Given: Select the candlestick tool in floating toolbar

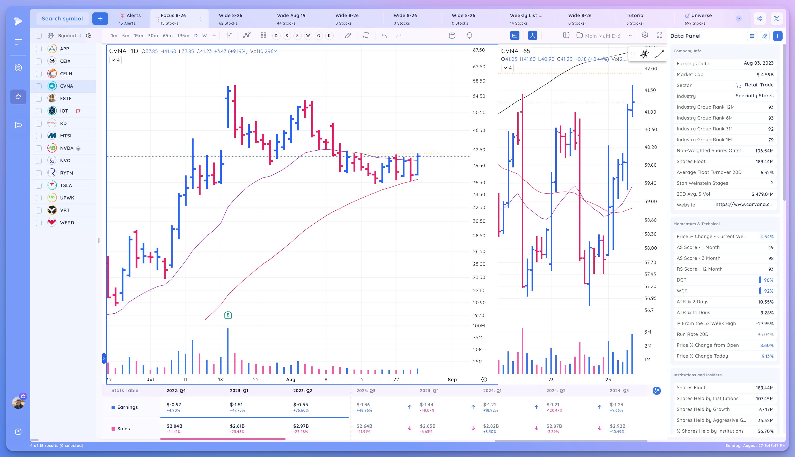Looking at the screenshot, I should coord(644,54).
